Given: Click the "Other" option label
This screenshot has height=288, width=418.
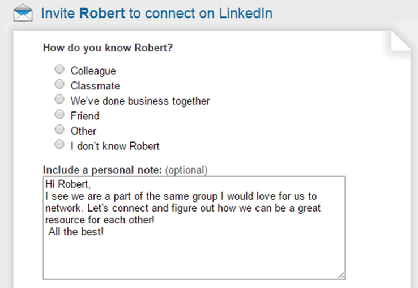Looking at the screenshot, I should [x=83, y=131].
